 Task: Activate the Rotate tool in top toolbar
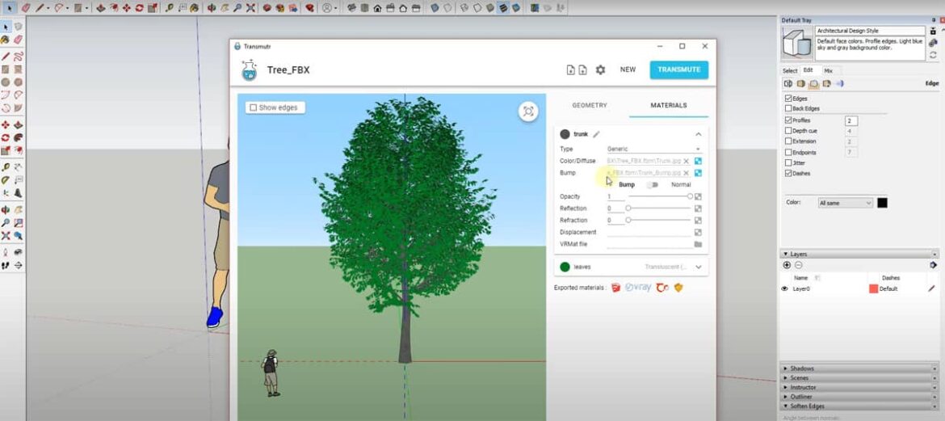point(139,8)
